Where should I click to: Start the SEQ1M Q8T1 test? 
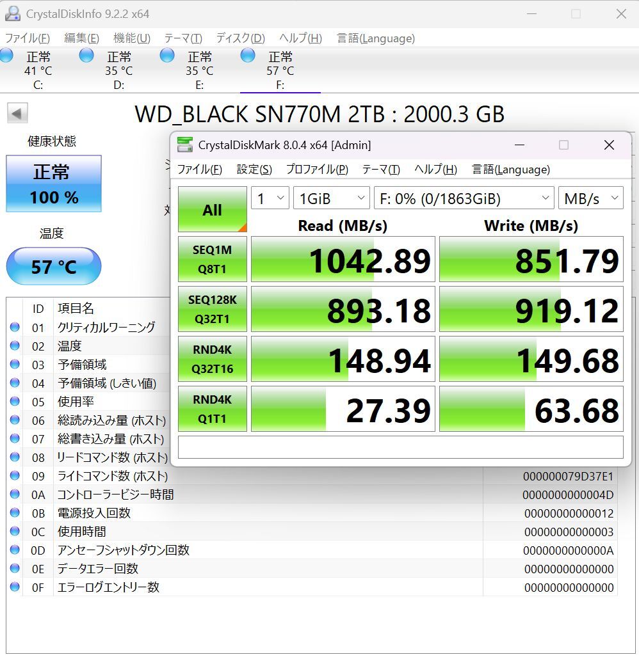point(212,259)
